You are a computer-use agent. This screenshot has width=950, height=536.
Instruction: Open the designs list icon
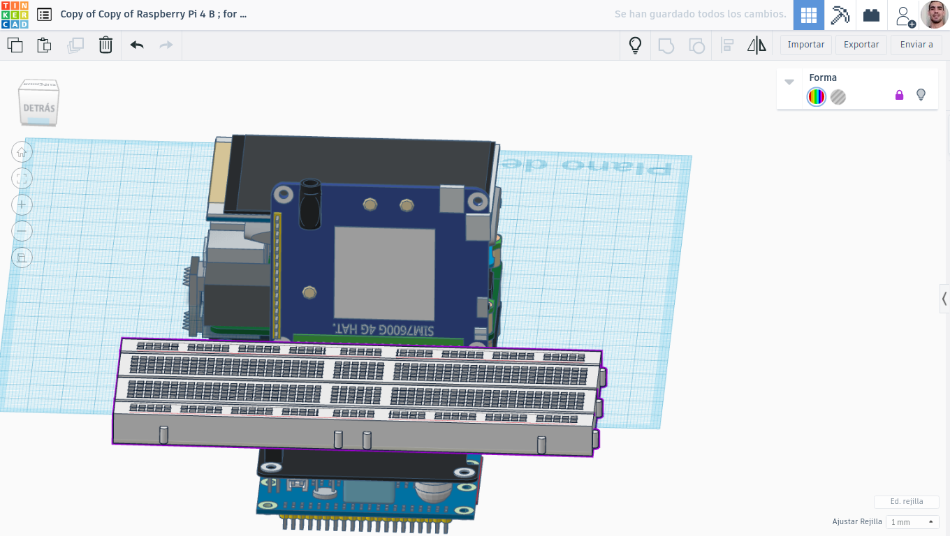(x=44, y=14)
